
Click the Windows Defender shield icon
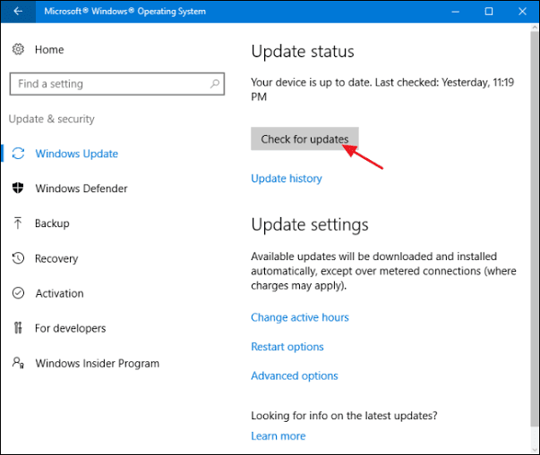click(x=18, y=189)
